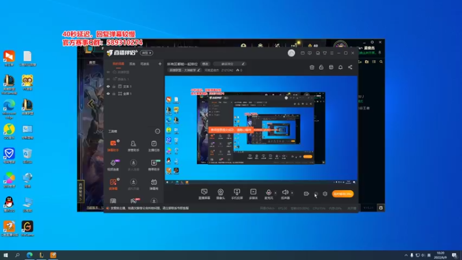Click the skin/shirt icon in title bar

coord(325,53)
